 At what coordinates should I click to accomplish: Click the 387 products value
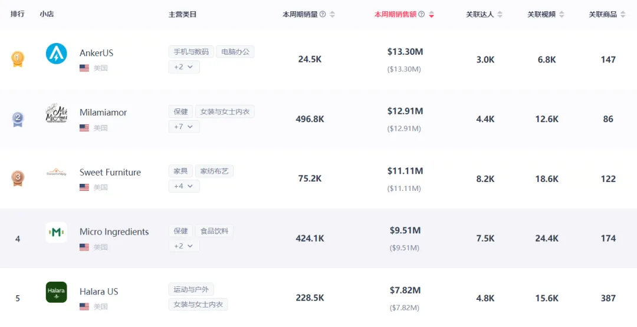[x=608, y=298]
